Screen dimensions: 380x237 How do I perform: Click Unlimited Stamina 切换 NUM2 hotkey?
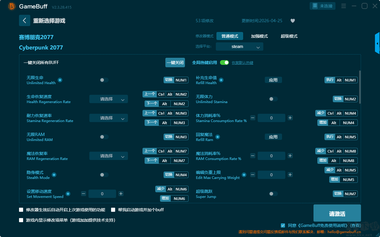(345, 99)
